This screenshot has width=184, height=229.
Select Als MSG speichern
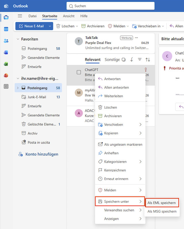(162, 211)
